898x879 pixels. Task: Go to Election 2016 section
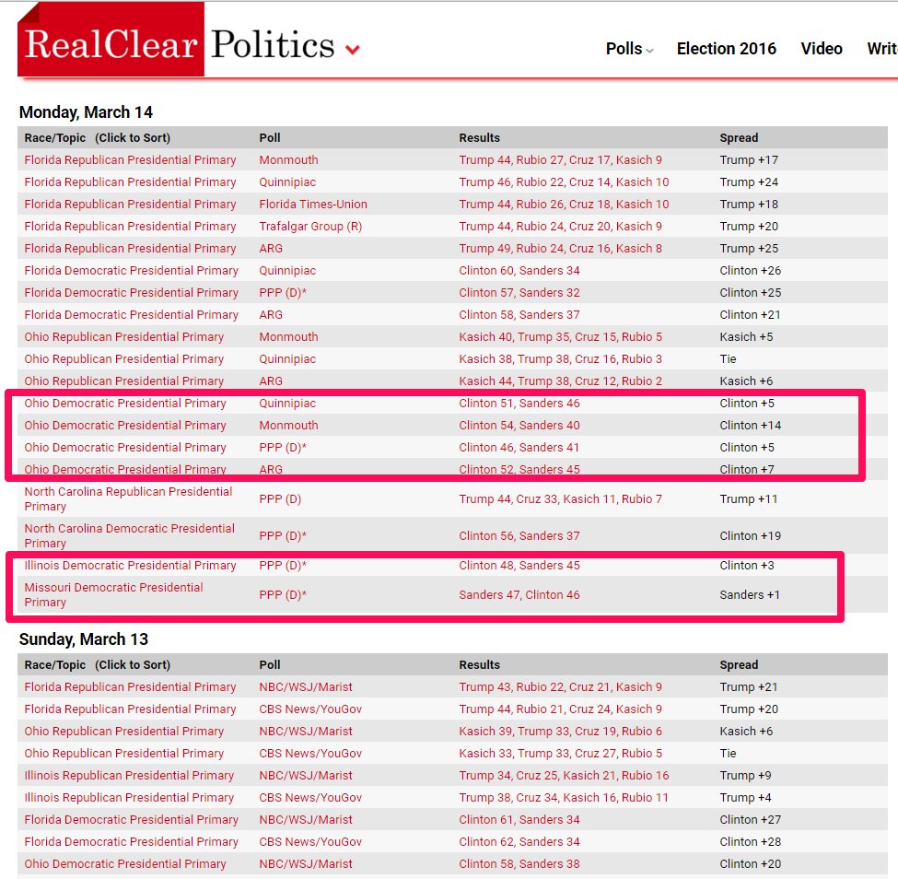pyautogui.click(x=726, y=49)
